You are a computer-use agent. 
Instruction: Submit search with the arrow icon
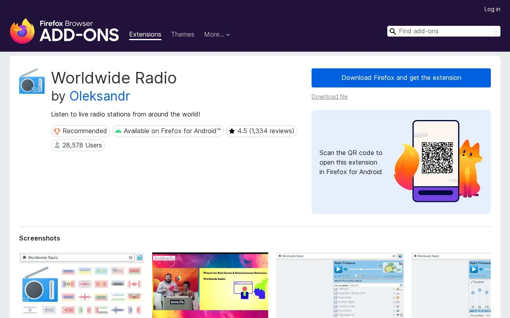[495, 31]
